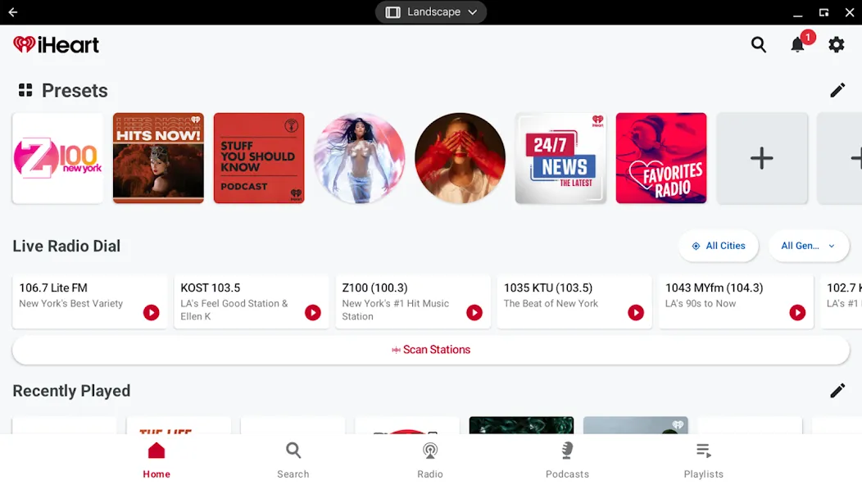Open Stuff You Should Know podcast preset

point(259,158)
